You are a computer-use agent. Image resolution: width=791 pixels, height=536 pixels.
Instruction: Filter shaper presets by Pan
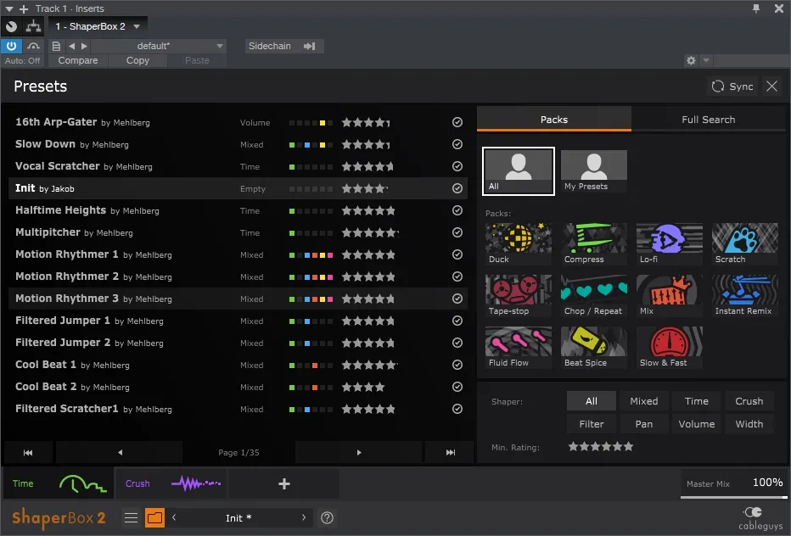(x=643, y=424)
